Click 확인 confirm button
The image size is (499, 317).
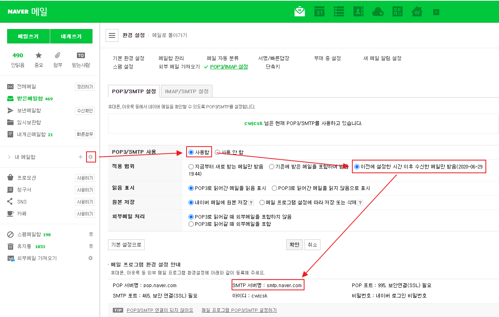click(295, 245)
